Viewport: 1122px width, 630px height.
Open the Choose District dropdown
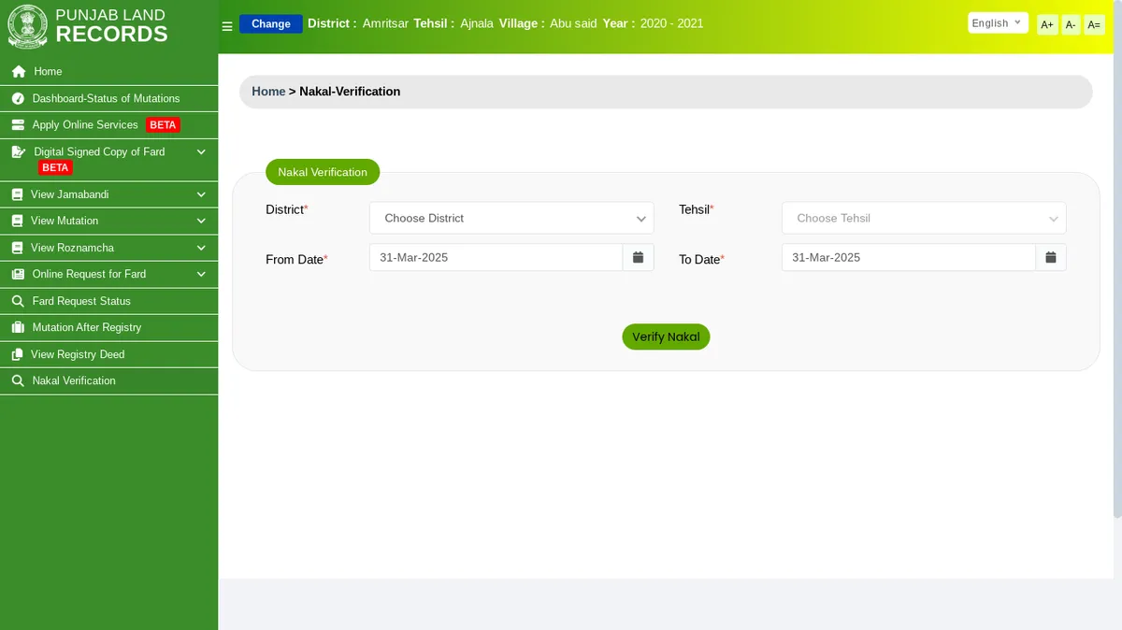click(511, 218)
